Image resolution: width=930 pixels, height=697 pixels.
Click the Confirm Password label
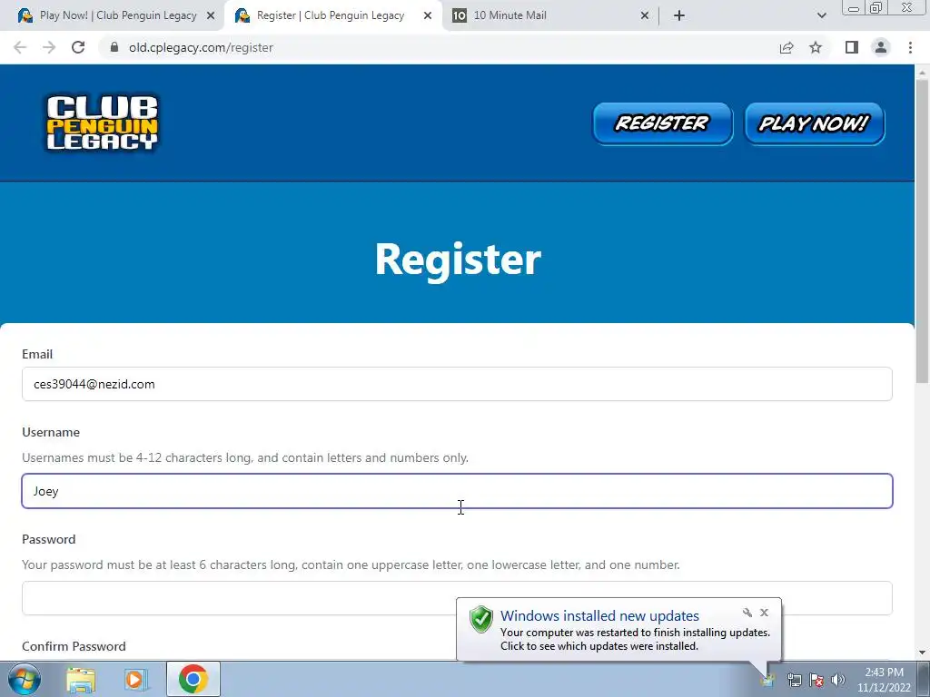pos(74,646)
